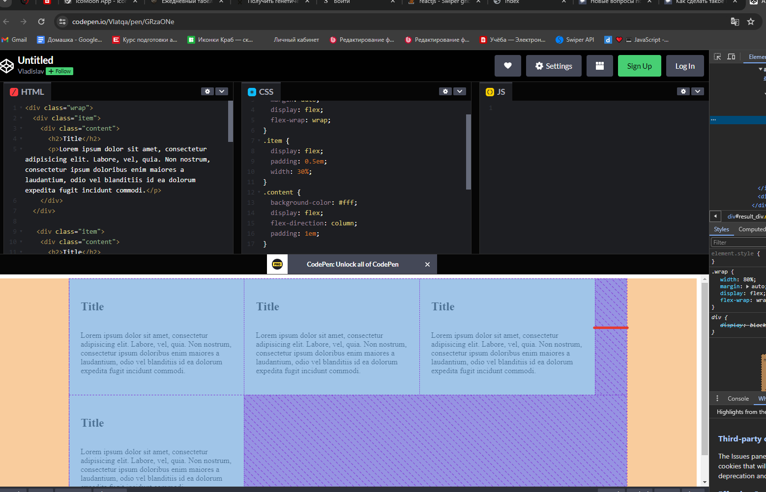Click the HTML panel slash icon
The height and width of the screenshot is (492, 766).
click(14, 92)
